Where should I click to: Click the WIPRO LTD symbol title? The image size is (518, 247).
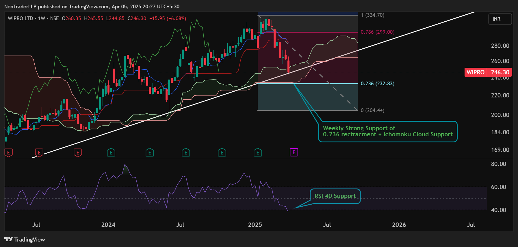tap(20, 18)
